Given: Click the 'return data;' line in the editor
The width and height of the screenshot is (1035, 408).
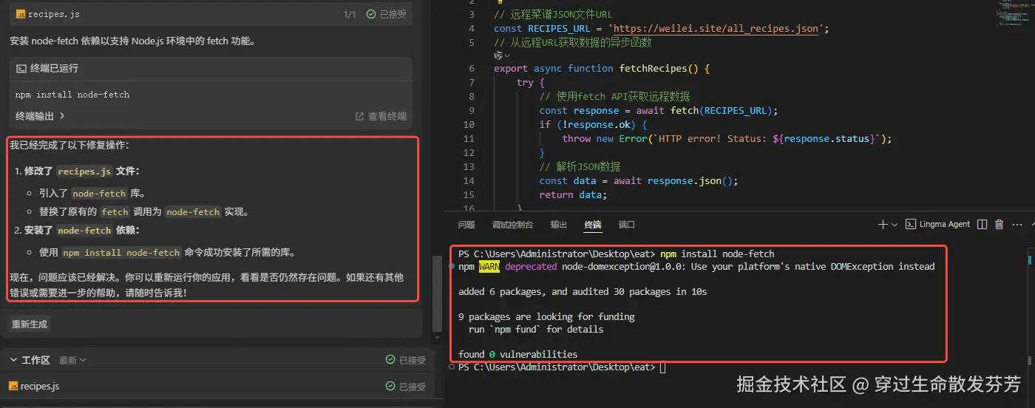Looking at the screenshot, I should point(573,194).
